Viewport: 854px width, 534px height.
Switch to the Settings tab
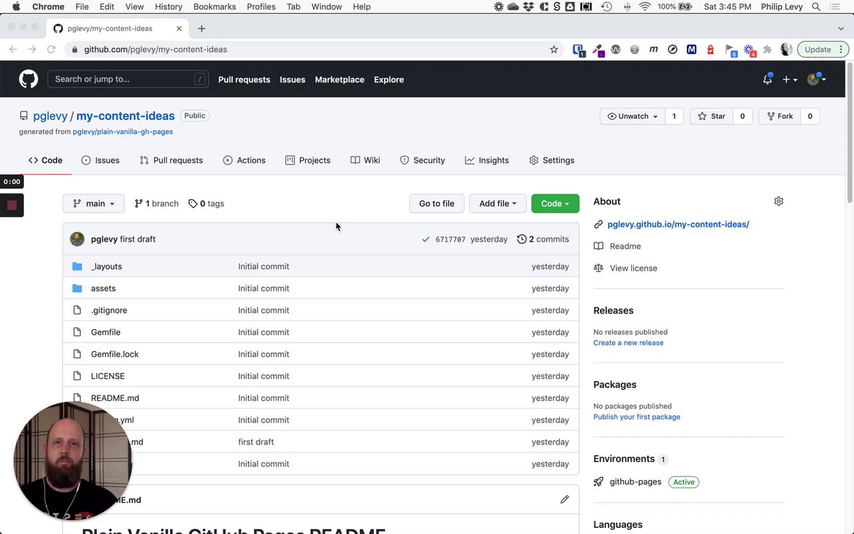552,160
